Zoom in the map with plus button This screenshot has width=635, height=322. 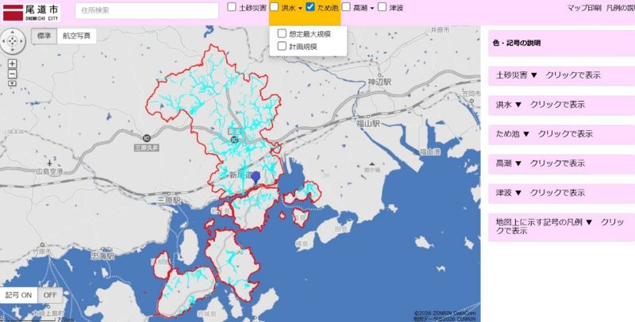click(12, 63)
